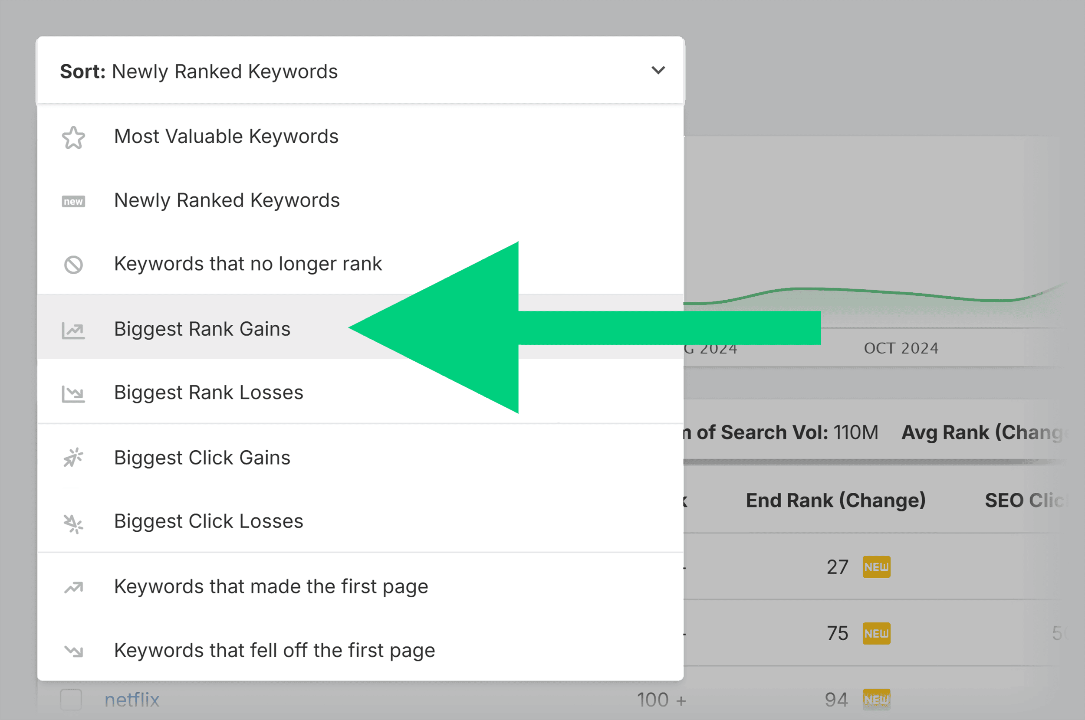Select Most Valuable Keywords option
The width and height of the screenshot is (1085, 720).
coord(360,137)
